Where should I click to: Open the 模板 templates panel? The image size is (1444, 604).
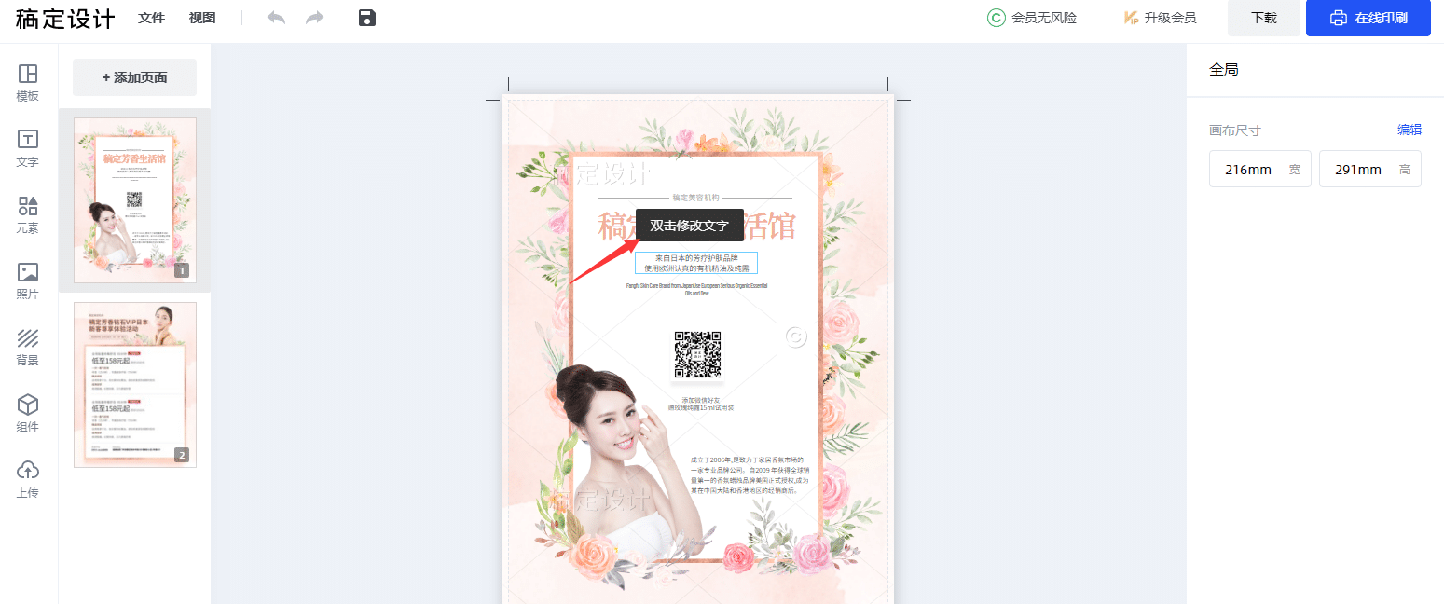28,82
